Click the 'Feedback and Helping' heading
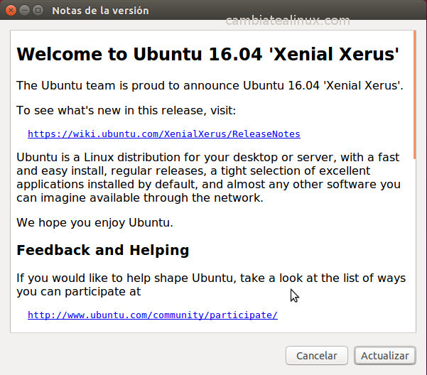427x375 pixels. [103, 251]
